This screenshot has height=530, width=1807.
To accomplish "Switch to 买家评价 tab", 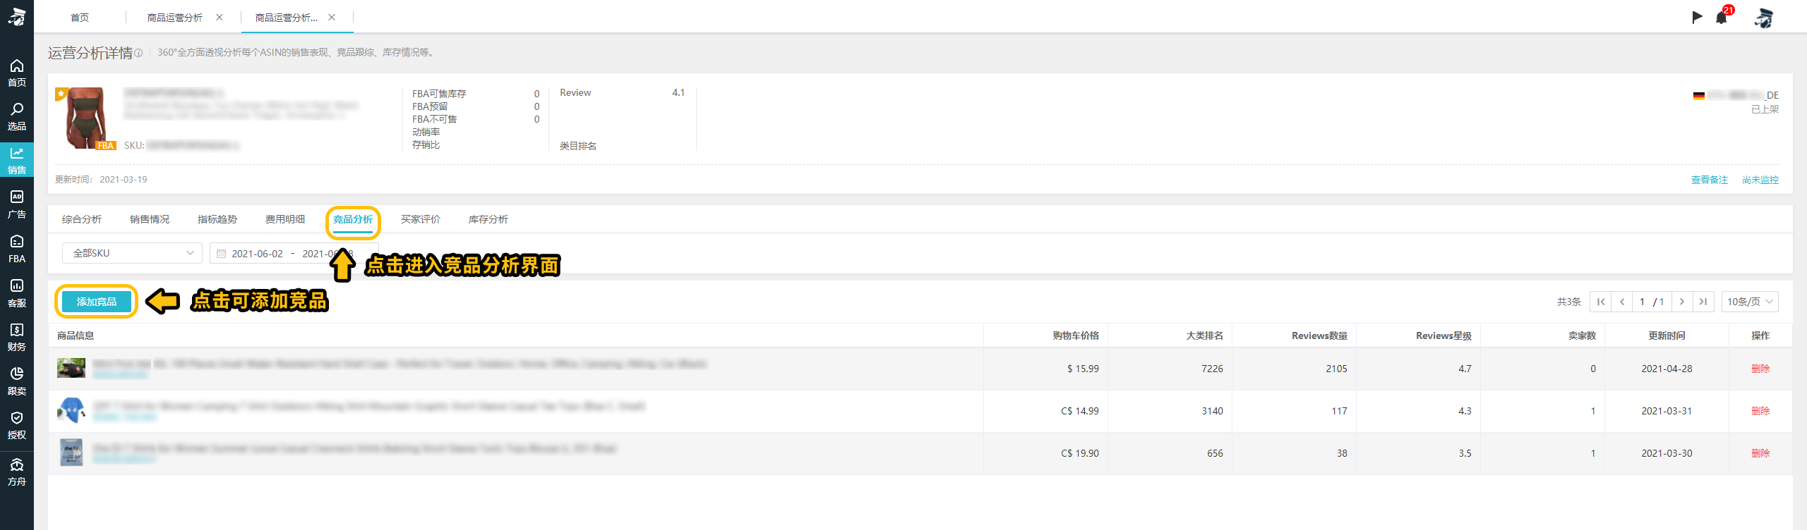I will (x=420, y=219).
